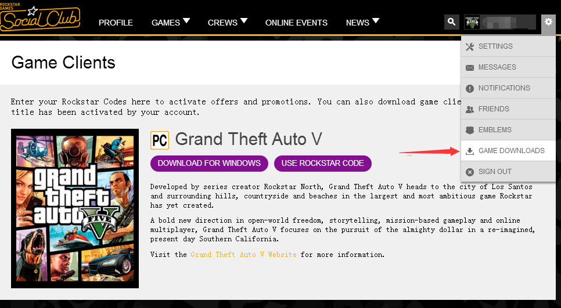The height and width of the screenshot is (308, 561).
Task: Click the download arrow icon beside Game Downloads
Action: [x=470, y=151]
